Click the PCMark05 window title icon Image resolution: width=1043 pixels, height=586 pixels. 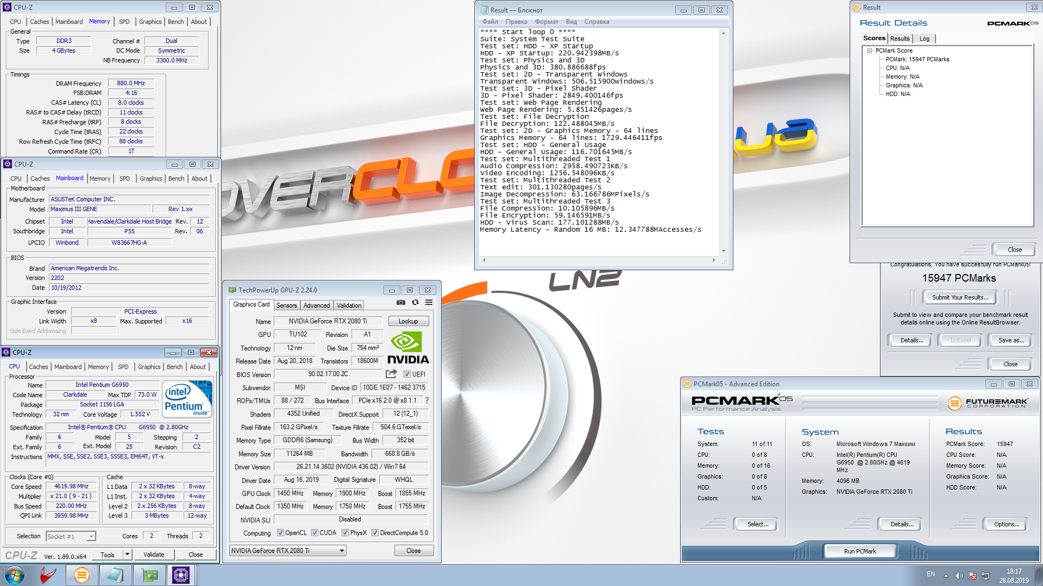(x=687, y=384)
